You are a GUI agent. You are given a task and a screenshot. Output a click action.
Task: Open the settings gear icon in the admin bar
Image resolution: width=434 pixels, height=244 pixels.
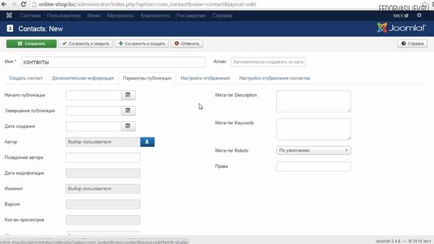pos(419,15)
